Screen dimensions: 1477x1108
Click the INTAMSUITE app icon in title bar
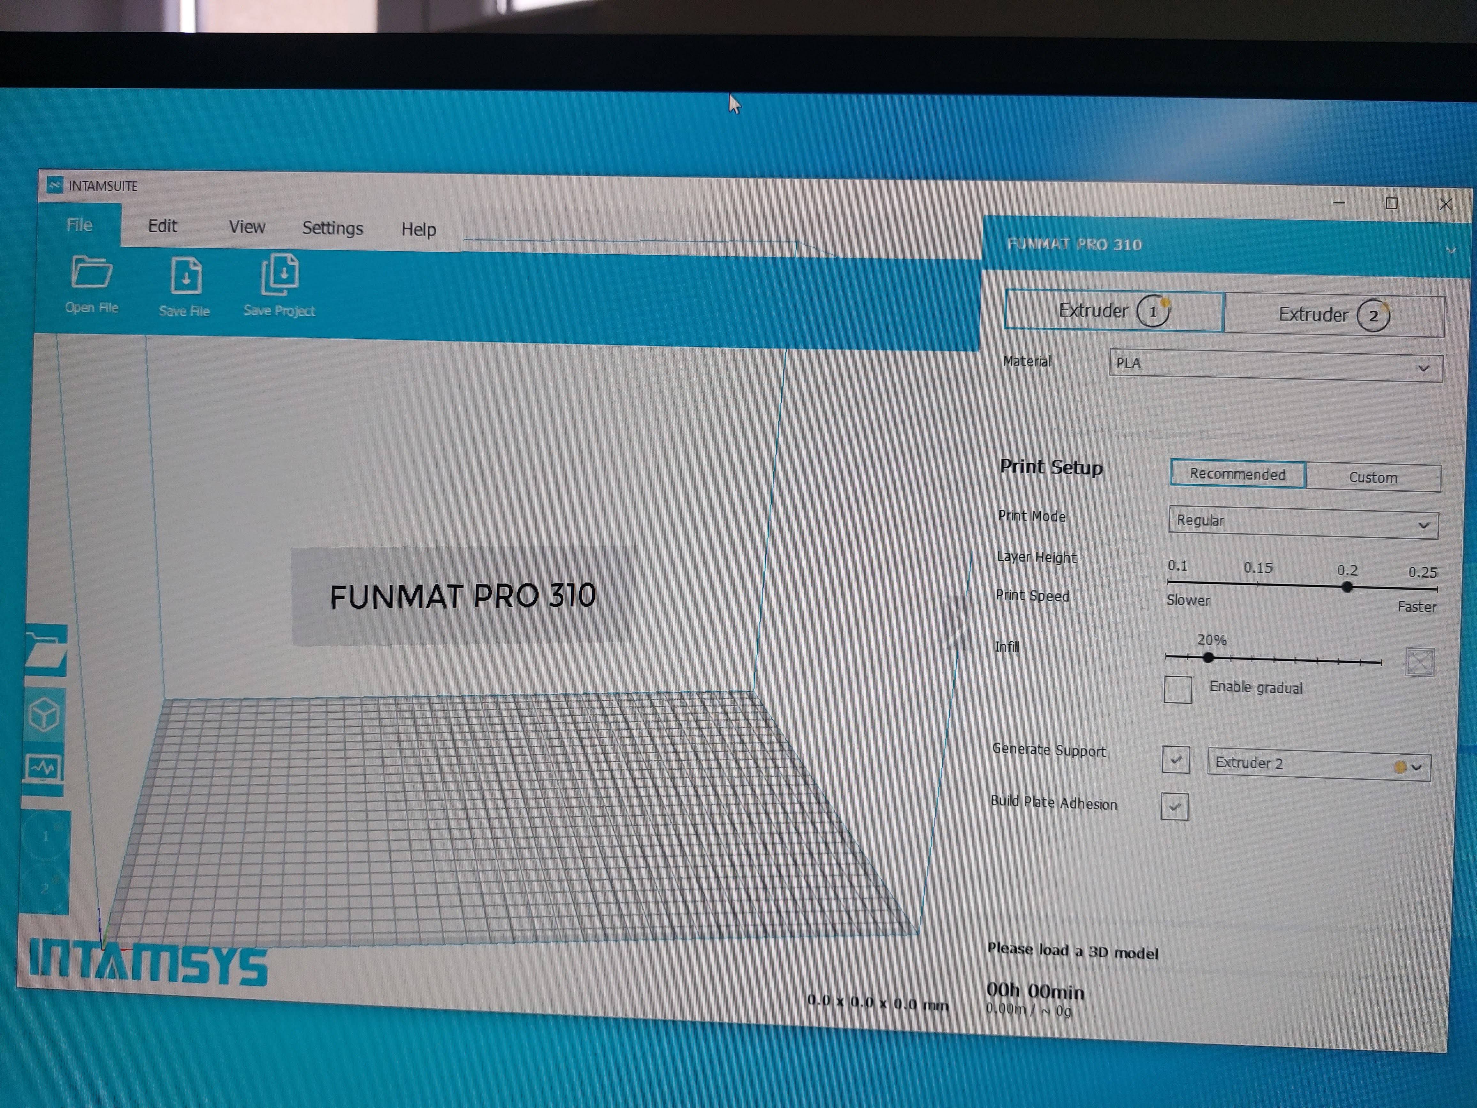click(55, 185)
